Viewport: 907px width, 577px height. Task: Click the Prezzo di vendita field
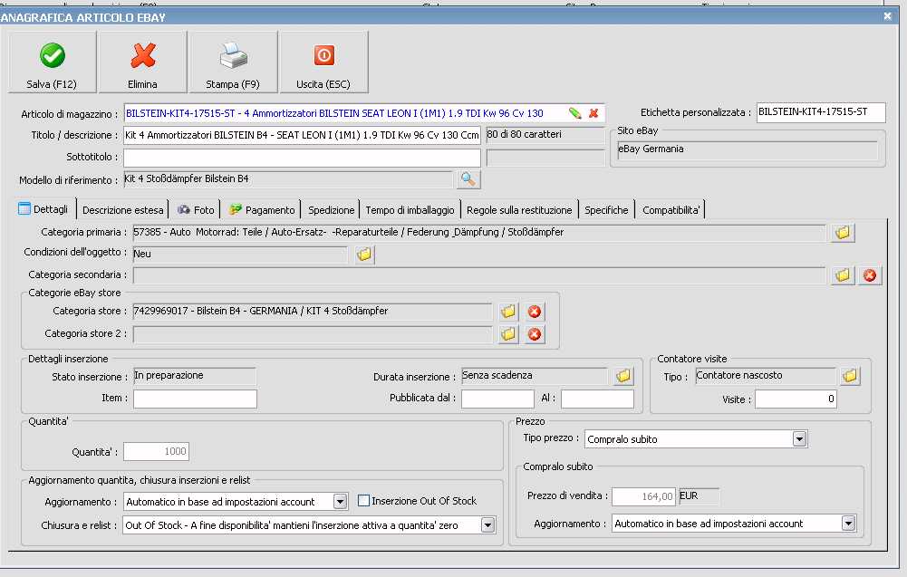[x=644, y=496]
